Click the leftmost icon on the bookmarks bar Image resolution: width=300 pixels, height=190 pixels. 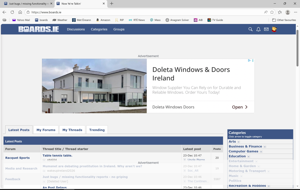(4, 20)
